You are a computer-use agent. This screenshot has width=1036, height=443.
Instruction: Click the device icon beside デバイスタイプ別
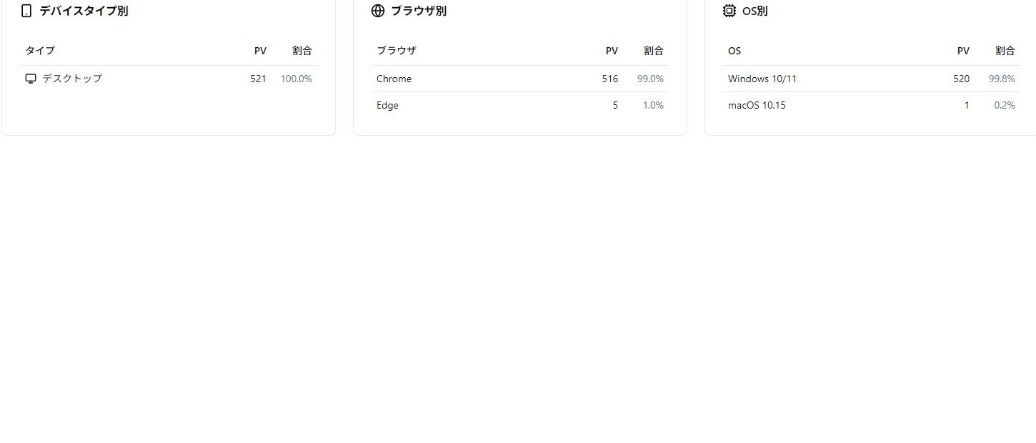(x=26, y=11)
